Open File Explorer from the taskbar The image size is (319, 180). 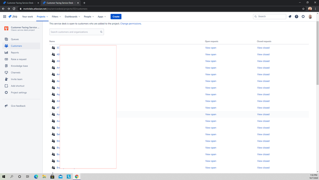44,176
